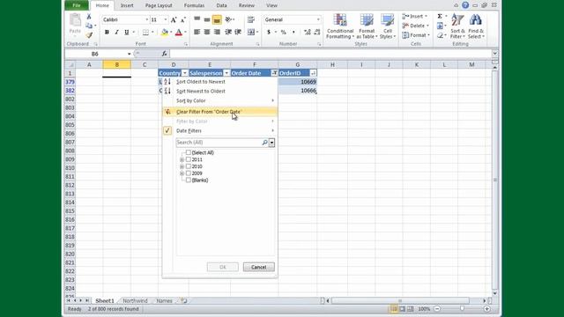Toggle Bold formatting
This screenshot has height=317, width=564.
point(107,32)
